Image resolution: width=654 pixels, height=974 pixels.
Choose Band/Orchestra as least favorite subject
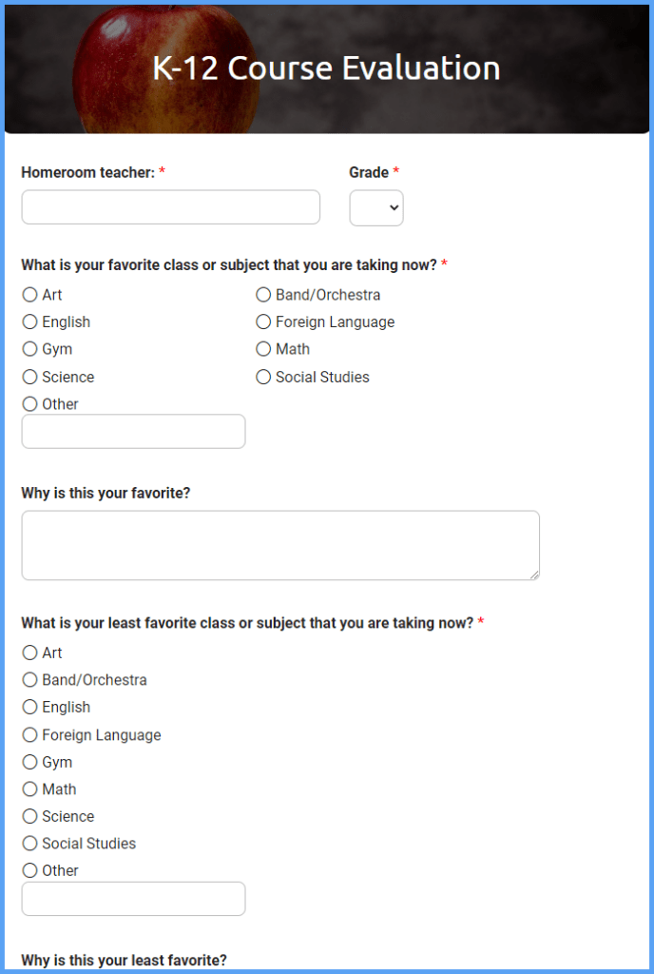pos(29,680)
